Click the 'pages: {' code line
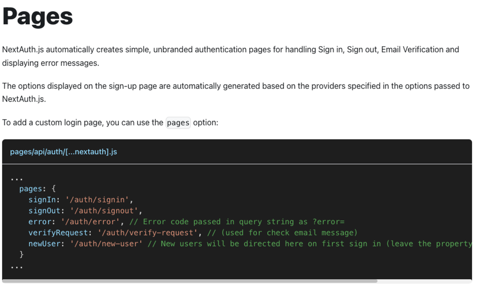Viewport: 477px width, 284px height. (x=37, y=189)
